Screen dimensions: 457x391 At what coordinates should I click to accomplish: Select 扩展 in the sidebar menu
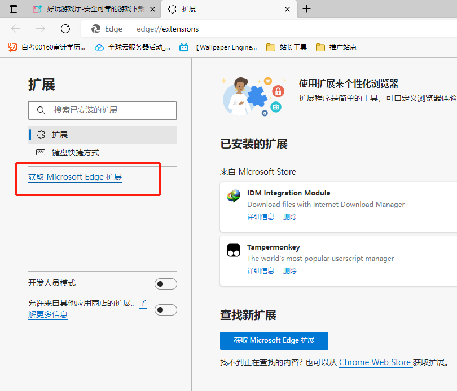pos(103,135)
